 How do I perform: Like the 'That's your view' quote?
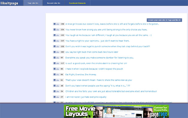tap(56, 80)
